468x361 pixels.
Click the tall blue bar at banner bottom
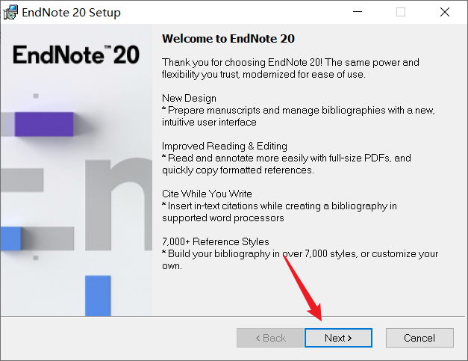point(98,295)
